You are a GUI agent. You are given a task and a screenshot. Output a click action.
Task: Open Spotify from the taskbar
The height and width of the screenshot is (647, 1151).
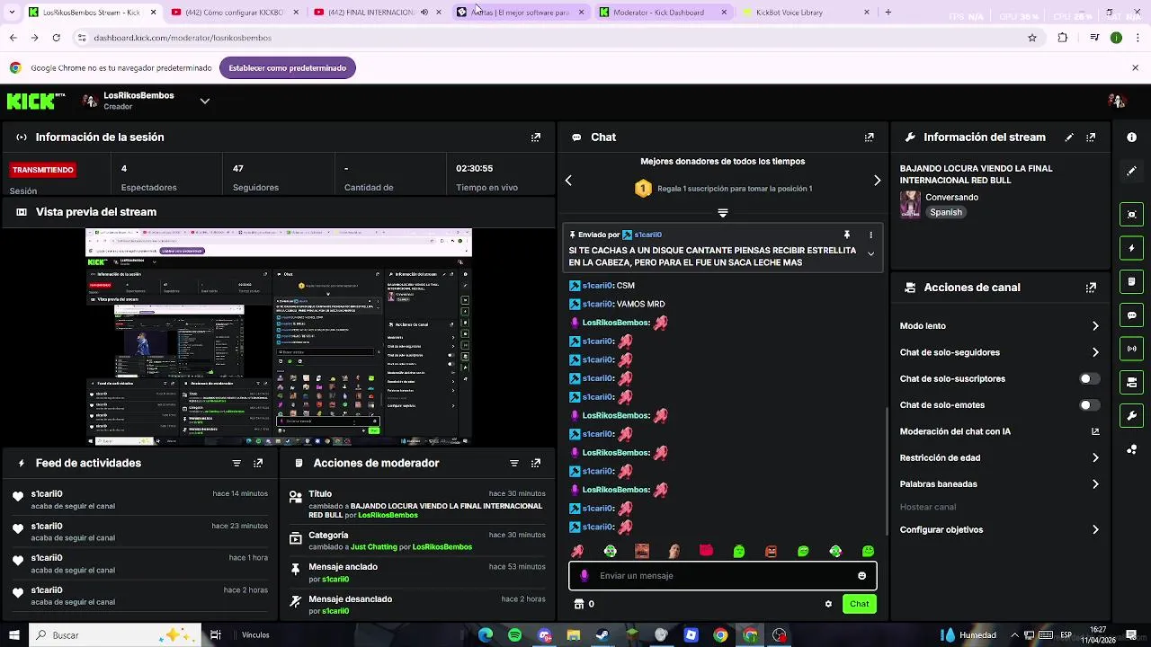(514, 635)
